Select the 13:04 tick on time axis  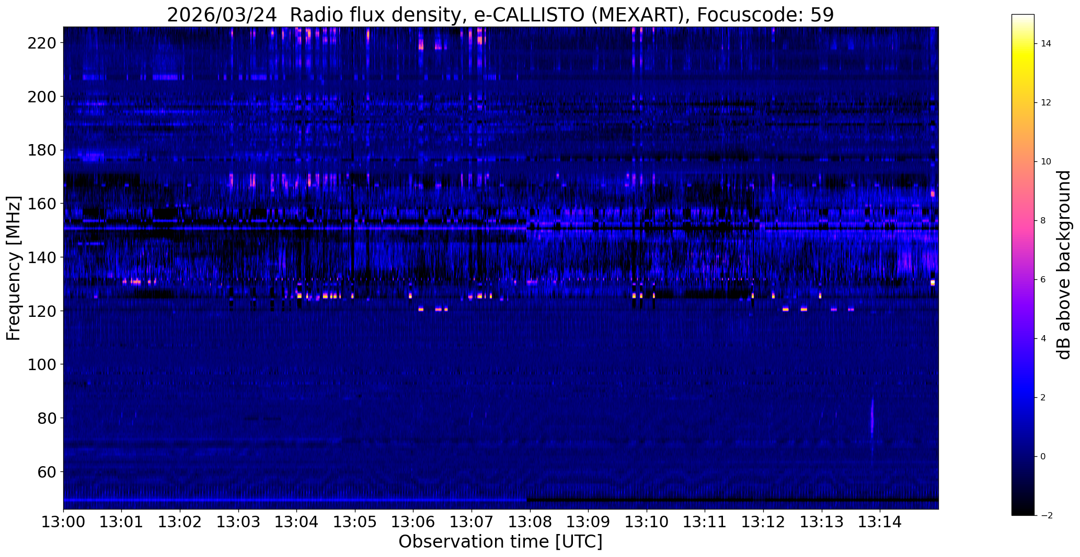(297, 522)
